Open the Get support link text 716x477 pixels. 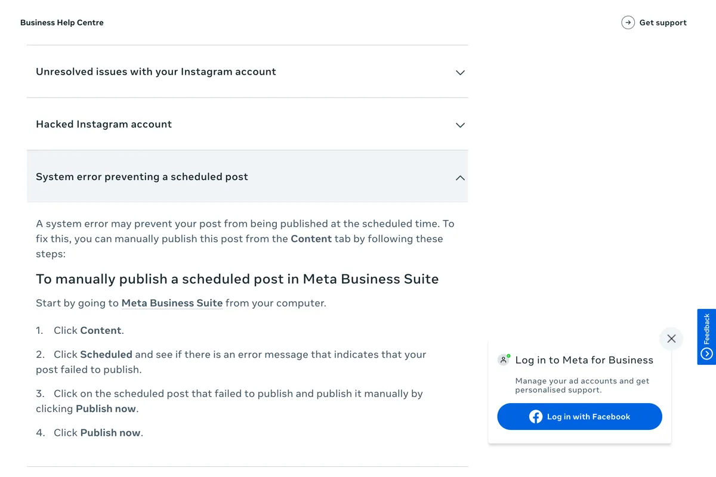(663, 23)
